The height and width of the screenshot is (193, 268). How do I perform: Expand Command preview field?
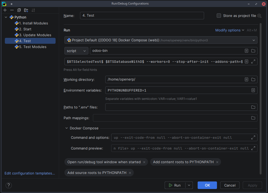coord(253,148)
